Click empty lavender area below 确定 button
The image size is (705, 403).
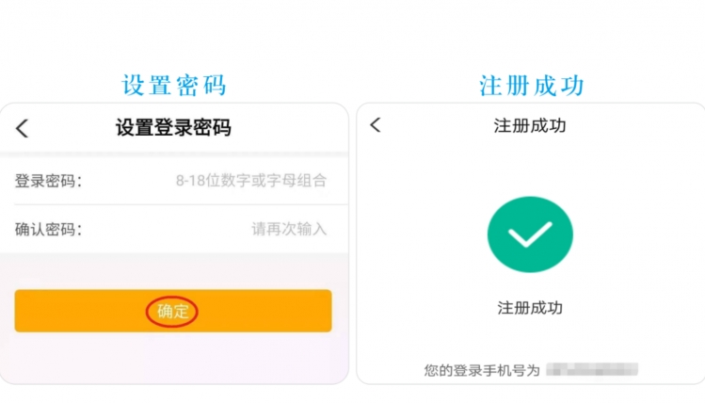(173, 358)
